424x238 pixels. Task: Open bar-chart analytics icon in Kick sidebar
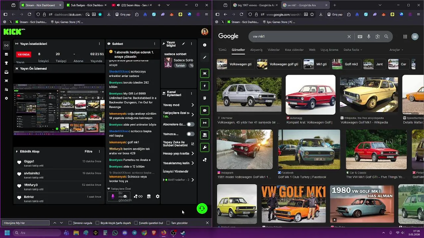tap(6, 54)
